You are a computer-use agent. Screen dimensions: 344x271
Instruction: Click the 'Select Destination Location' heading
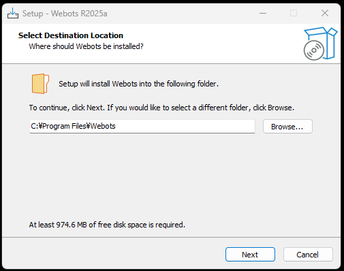click(71, 35)
